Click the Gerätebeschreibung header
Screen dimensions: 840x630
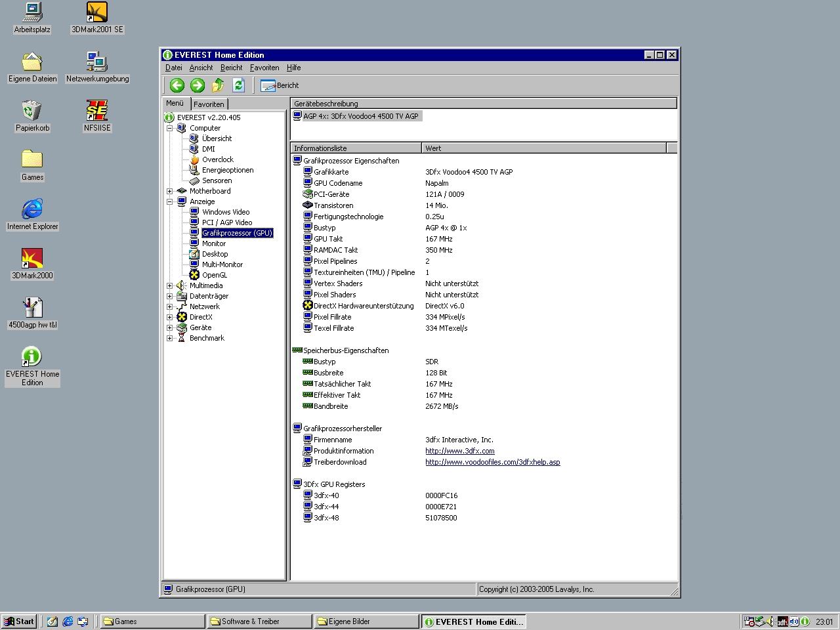tap(484, 104)
